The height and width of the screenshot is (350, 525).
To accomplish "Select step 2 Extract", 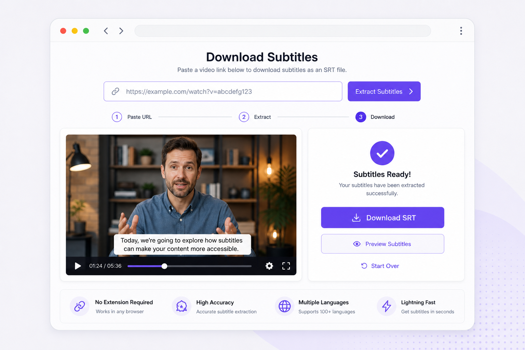I will 255,117.
